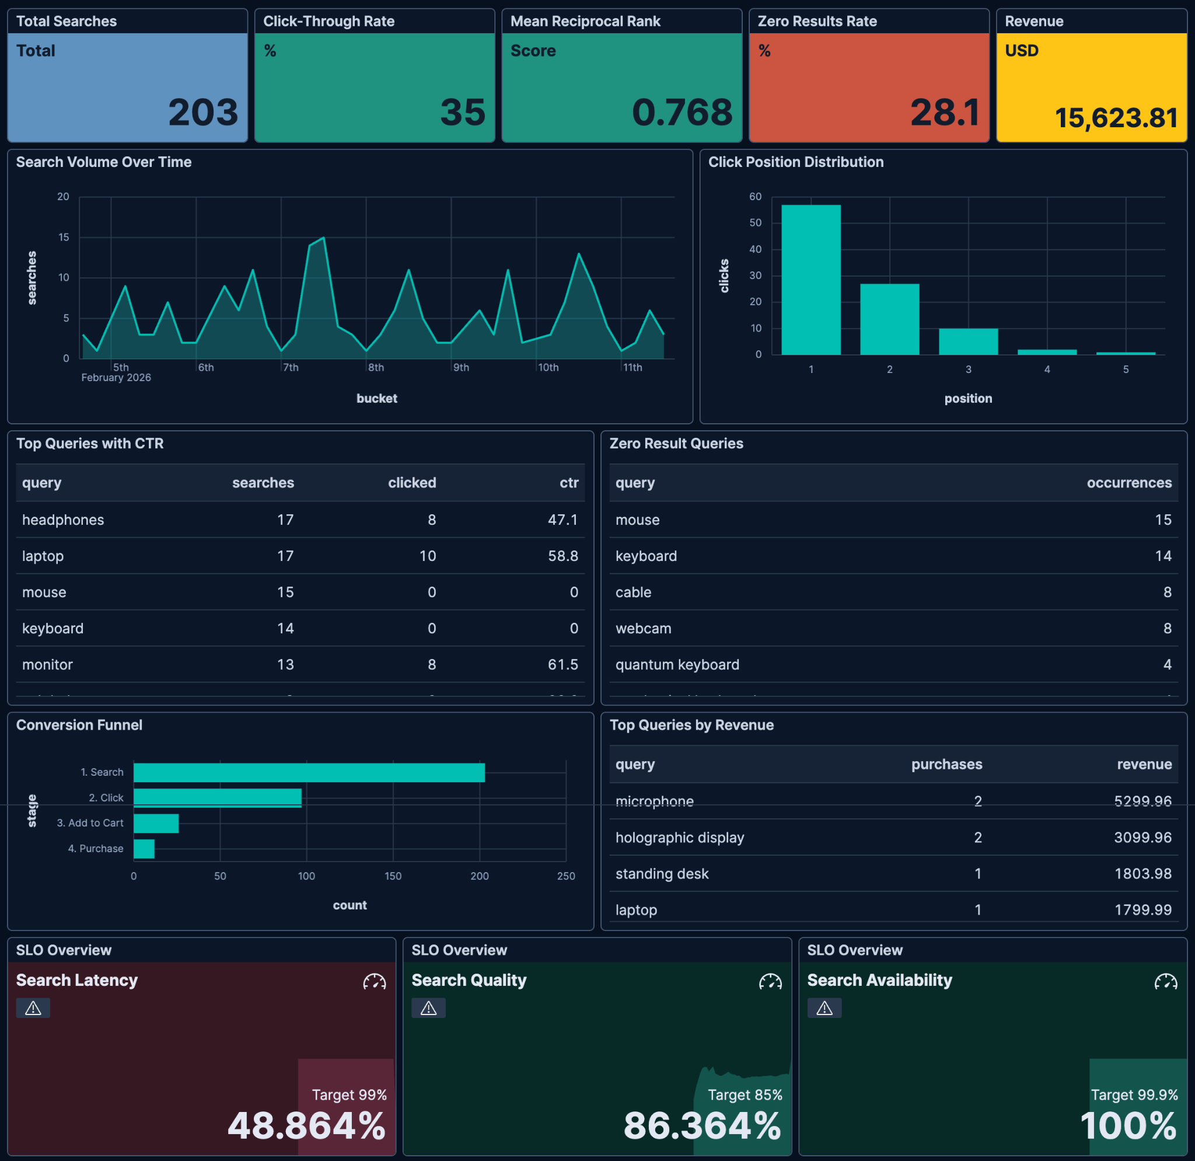Click Target 99.9% label
The height and width of the screenshot is (1161, 1195).
click(1134, 1094)
